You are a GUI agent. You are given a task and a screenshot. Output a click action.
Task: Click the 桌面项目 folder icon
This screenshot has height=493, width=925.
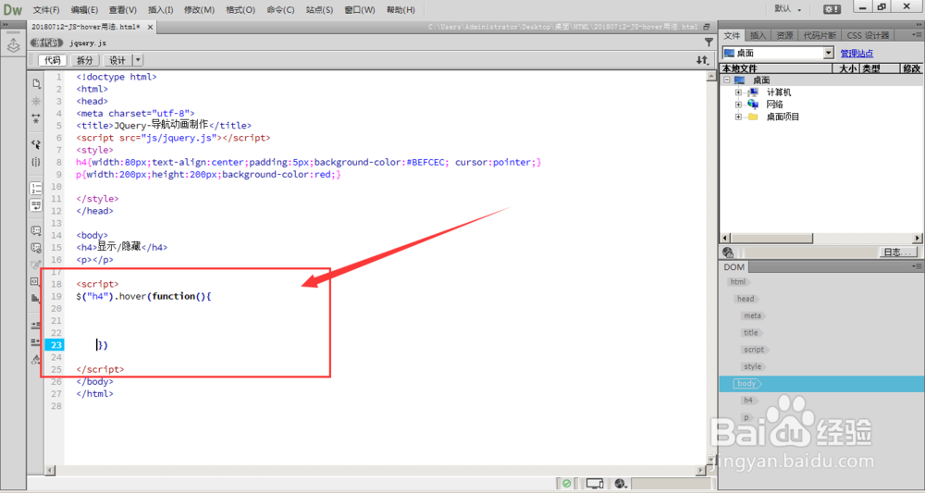click(753, 117)
